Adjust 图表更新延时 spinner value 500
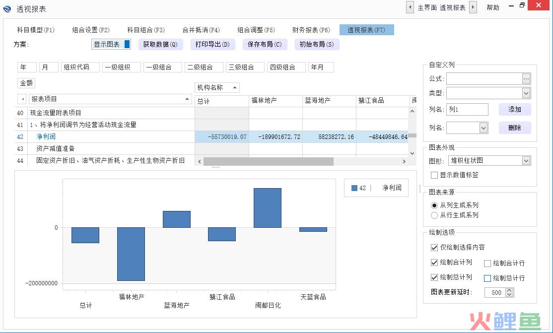The image size is (553, 333). [x=509, y=292]
